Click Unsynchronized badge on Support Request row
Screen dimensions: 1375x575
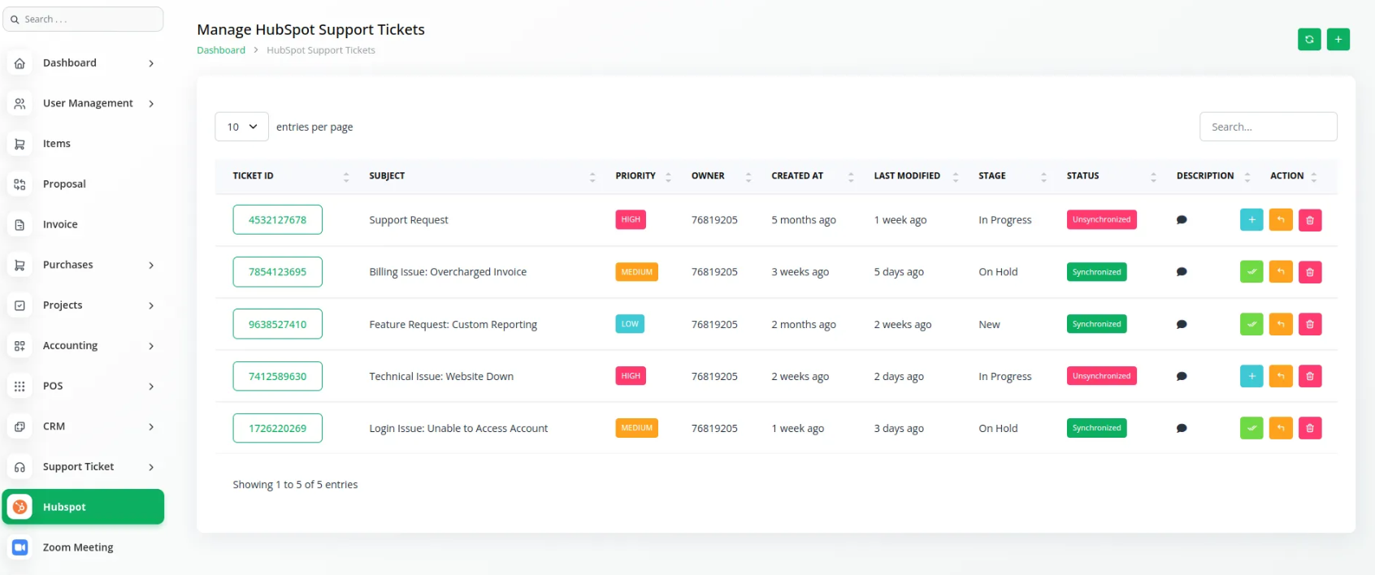pyautogui.click(x=1101, y=220)
